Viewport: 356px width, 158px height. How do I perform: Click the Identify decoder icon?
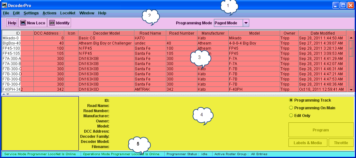point(52,23)
